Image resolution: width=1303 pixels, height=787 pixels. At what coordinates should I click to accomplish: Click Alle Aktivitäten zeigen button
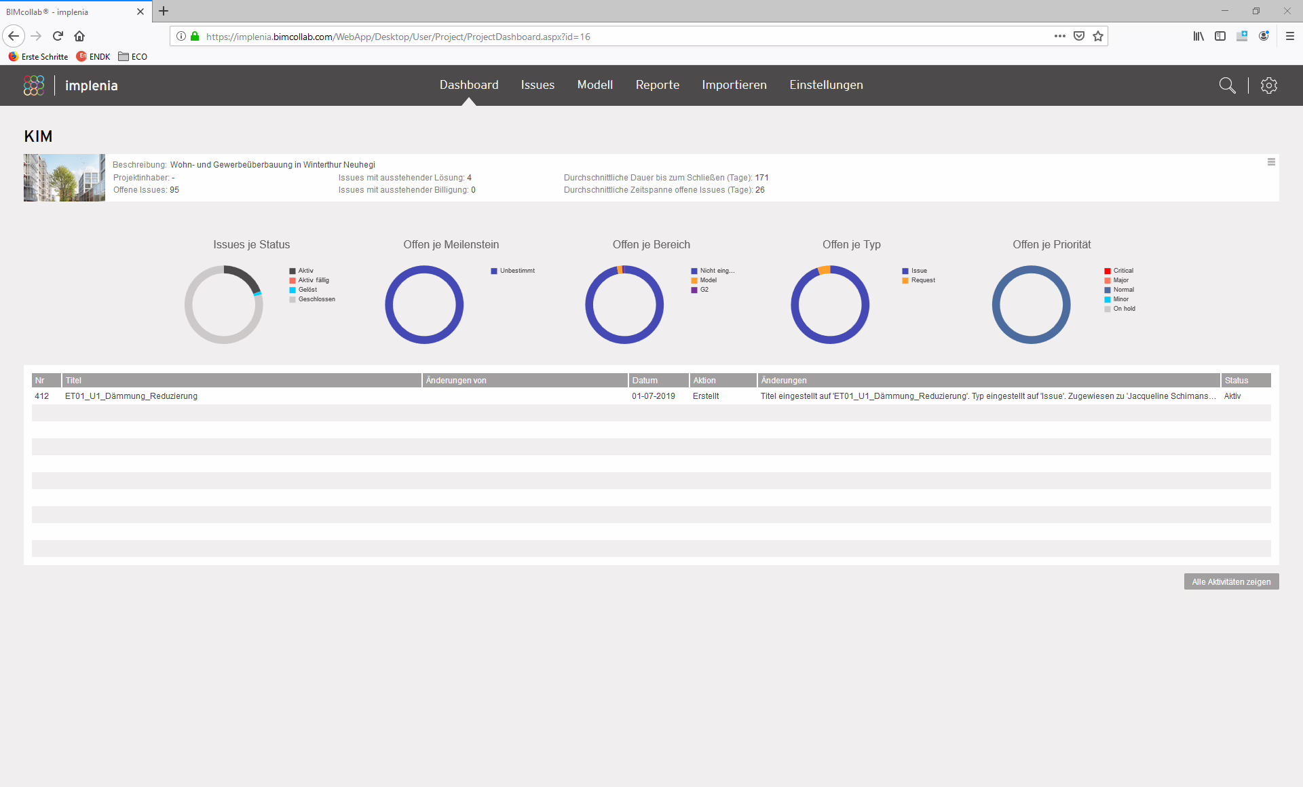pyautogui.click(x=1231, y=581)
